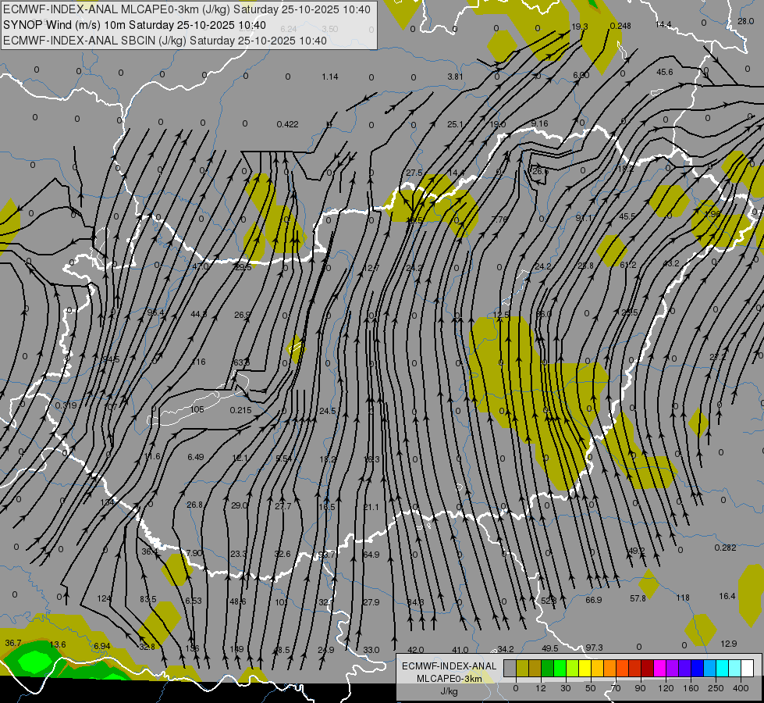
Task: Click the ECMWF MLCAPE0-3km header line
Action: (x=187, y=9)
